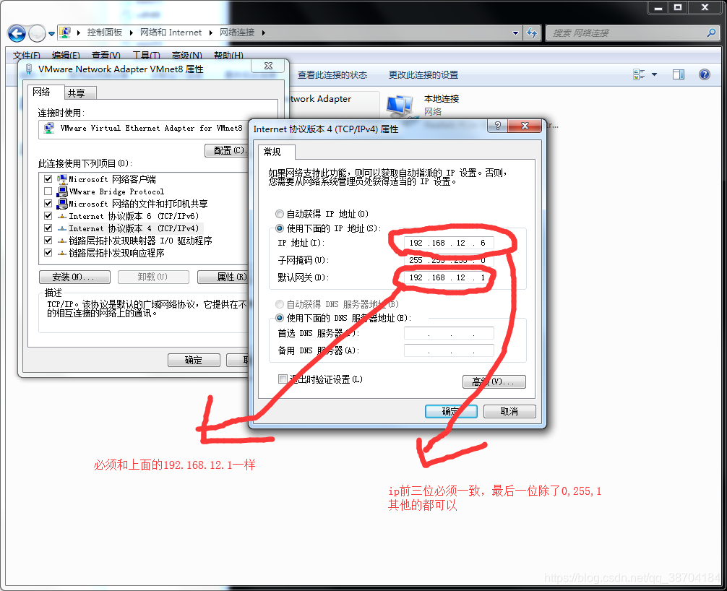Click the 安装(N)... button
This screenshot has width=727, height=591.
click(x=74, y=277)
